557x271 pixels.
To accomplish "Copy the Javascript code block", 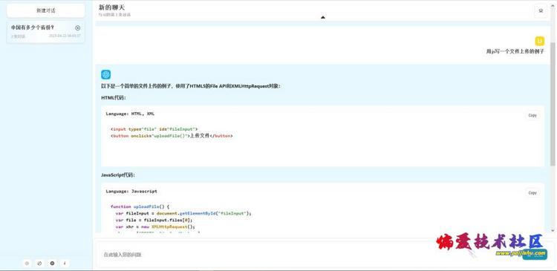I will (532, 192).
